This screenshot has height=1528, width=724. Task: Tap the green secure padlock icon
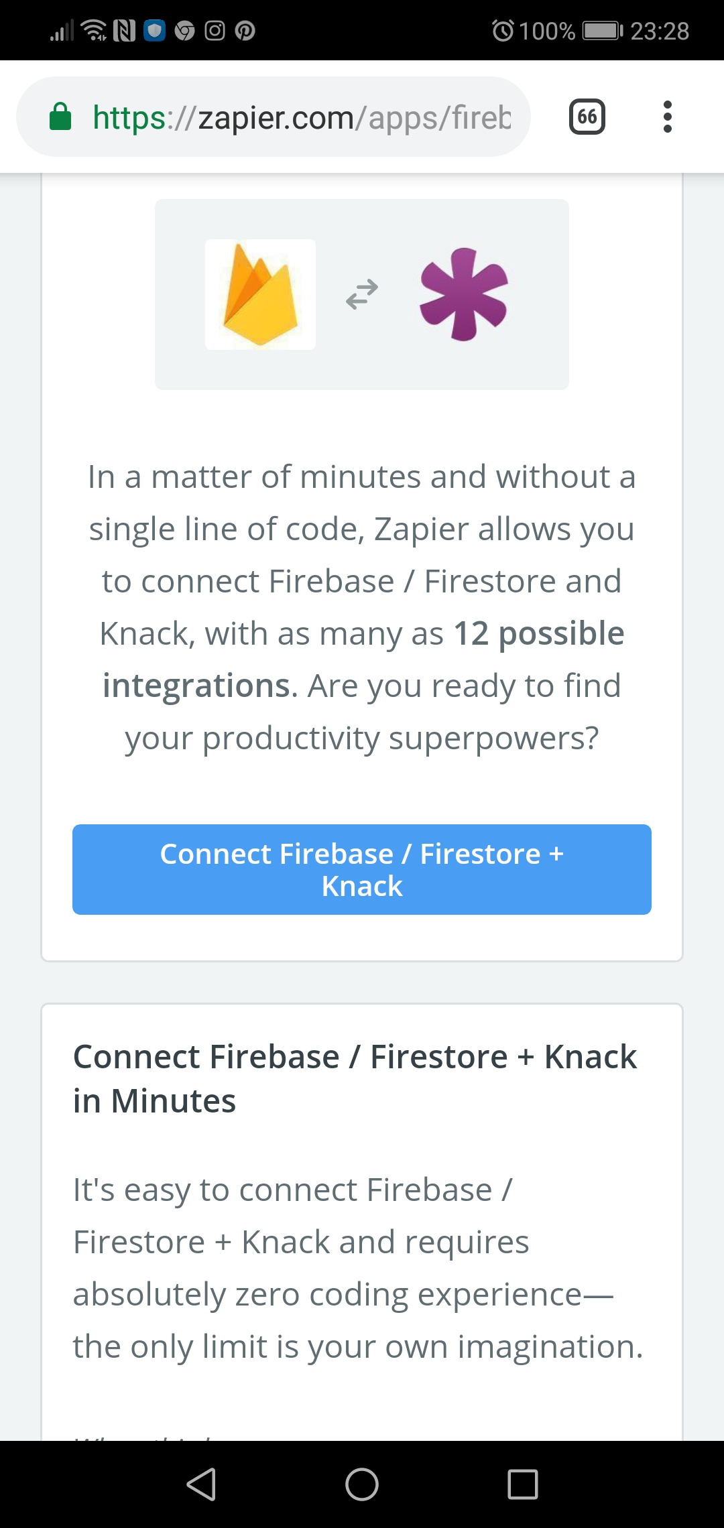(60, 117)
